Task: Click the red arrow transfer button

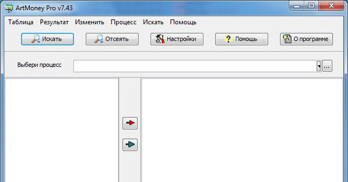Action: click(130, 123)
